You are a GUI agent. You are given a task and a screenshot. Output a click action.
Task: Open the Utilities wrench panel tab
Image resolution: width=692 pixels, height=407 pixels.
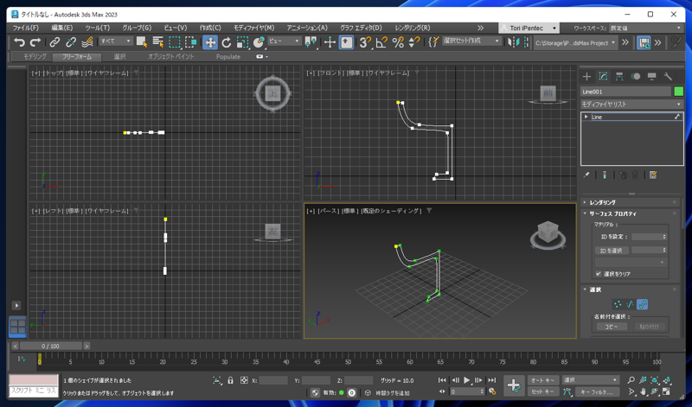click(668, 77)
